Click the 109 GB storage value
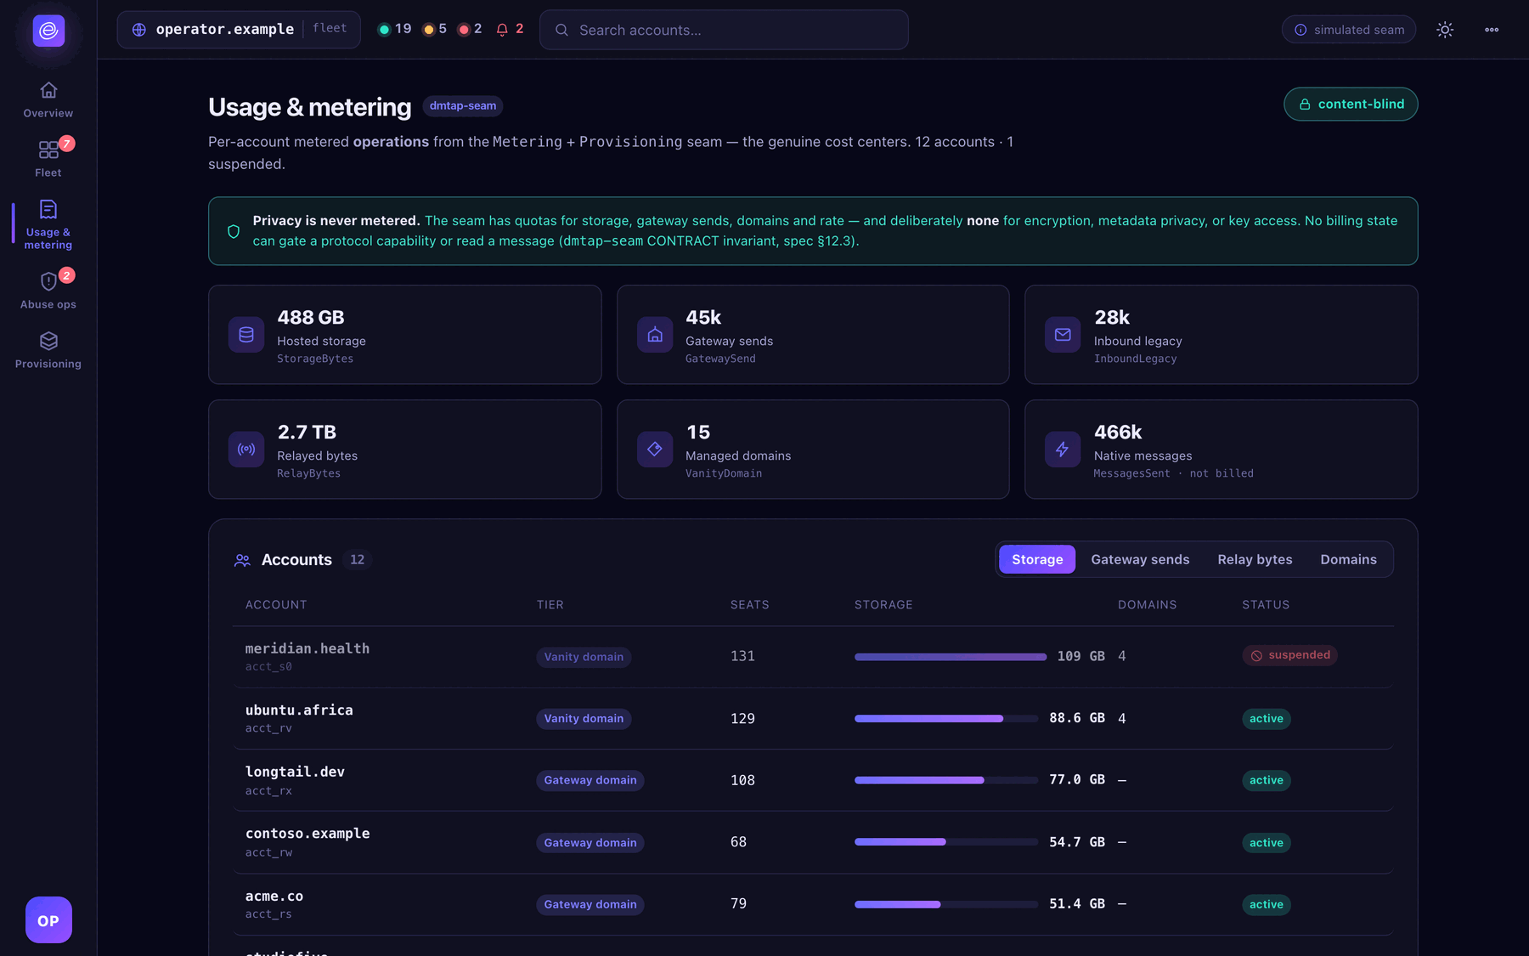The width and height of the screenshot is (1529, 956). click(1081, 656)
